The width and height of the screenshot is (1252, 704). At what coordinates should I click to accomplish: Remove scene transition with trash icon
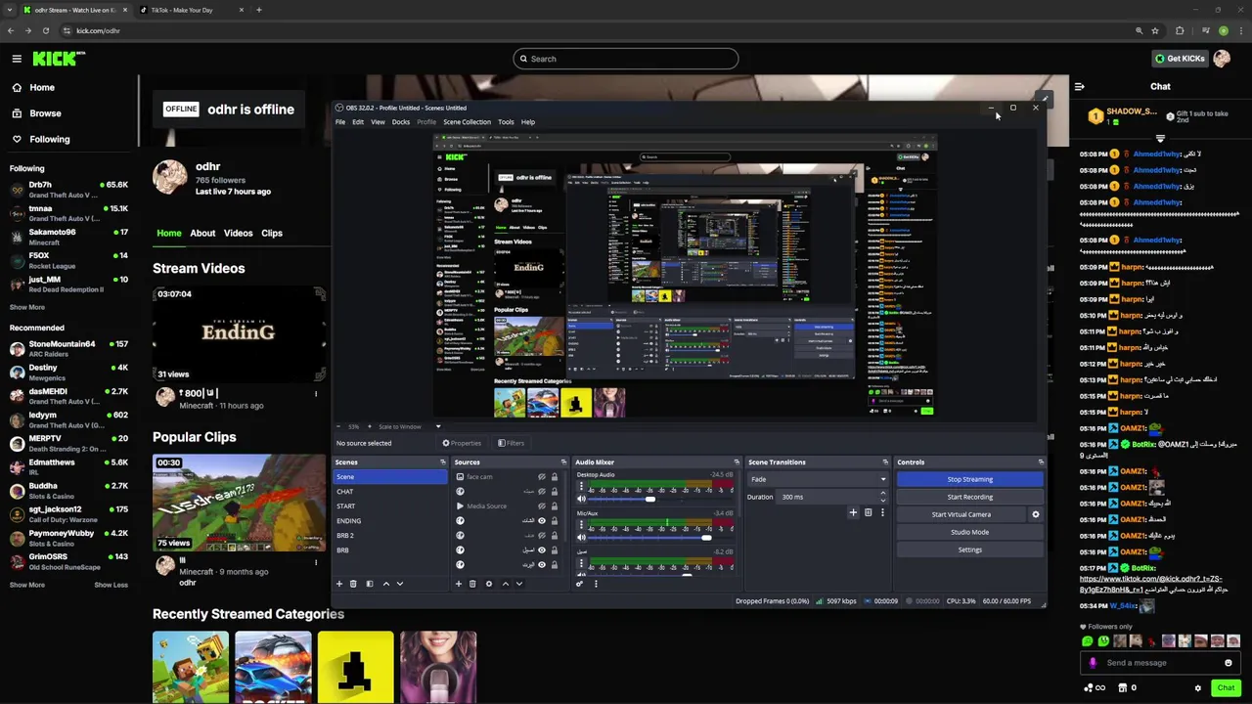coord(868,512)
